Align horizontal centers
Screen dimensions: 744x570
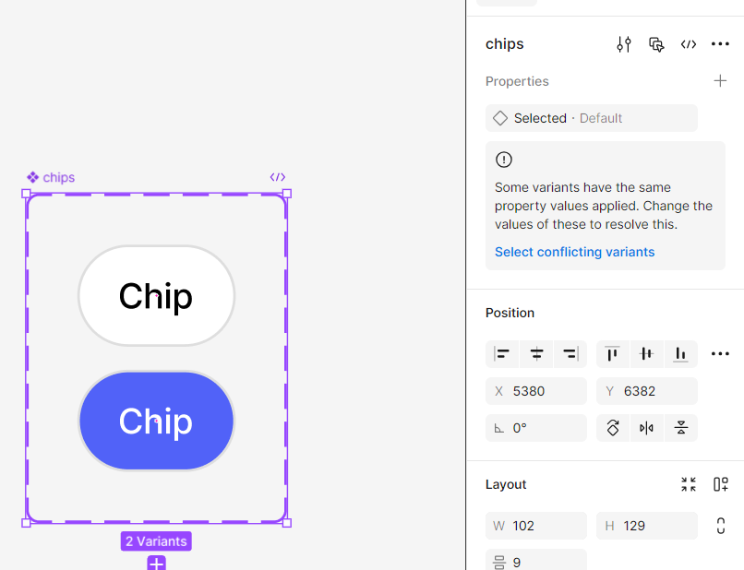click(x=536, y=354)
